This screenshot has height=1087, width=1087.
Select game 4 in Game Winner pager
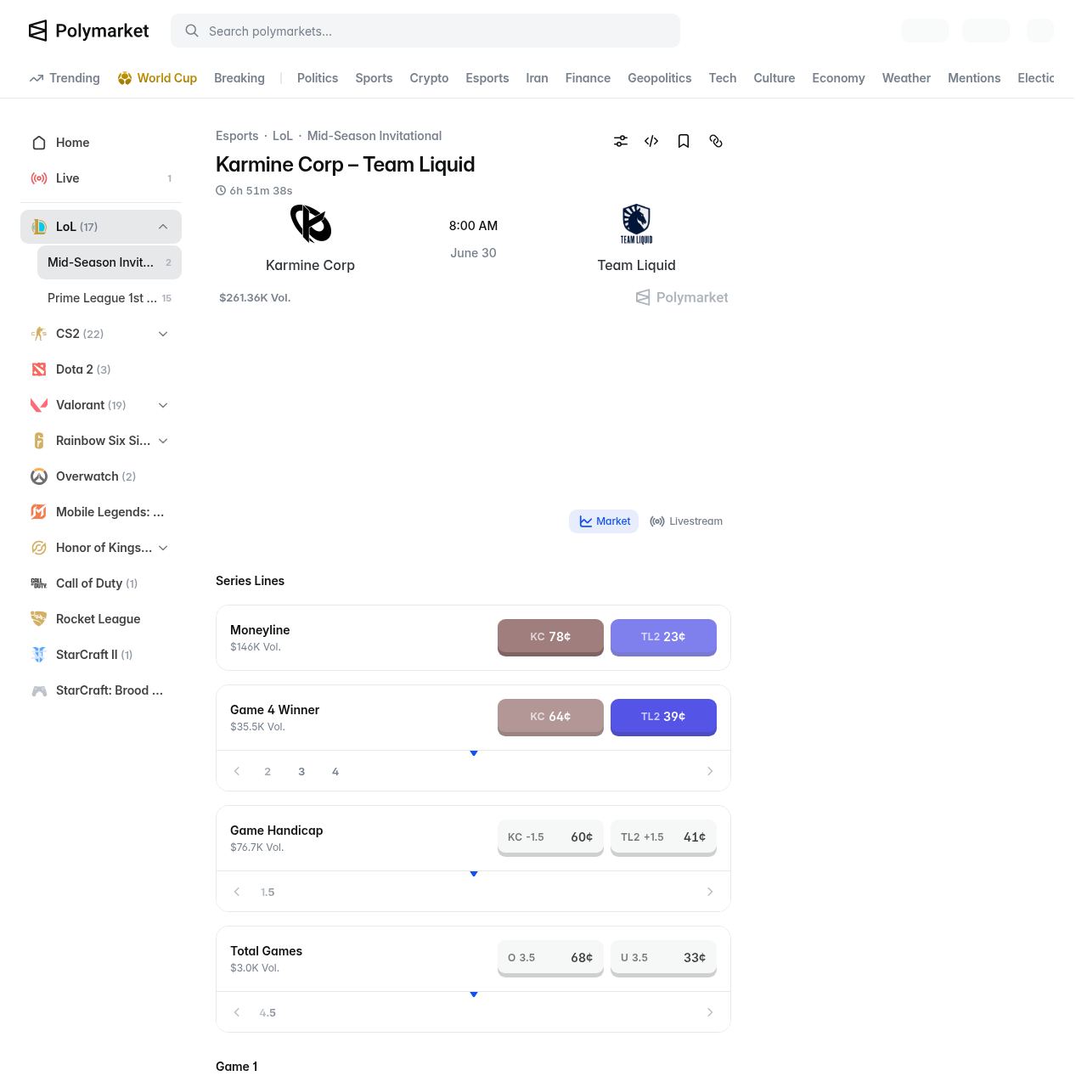tap(335, 771)
